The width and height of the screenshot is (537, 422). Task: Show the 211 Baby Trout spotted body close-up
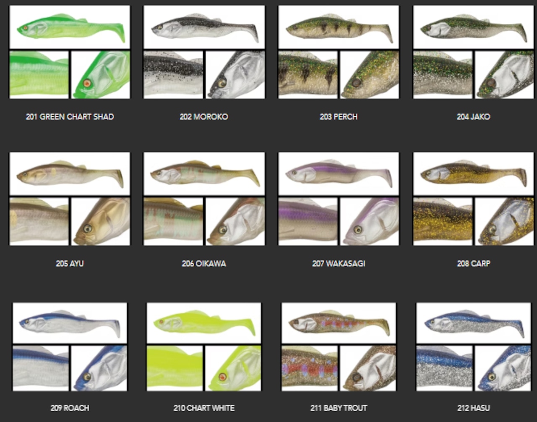coord(309,368)
